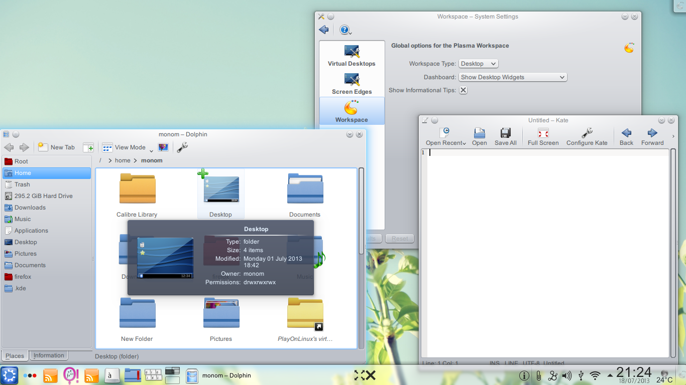Select the New Folder item
This screenshot has height=385, width=686.
pos(137,319)
